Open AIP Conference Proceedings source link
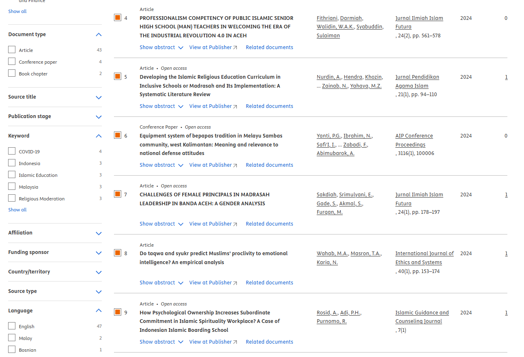The height and width of the screenshot is (357, 524). [x=414, y=140]
